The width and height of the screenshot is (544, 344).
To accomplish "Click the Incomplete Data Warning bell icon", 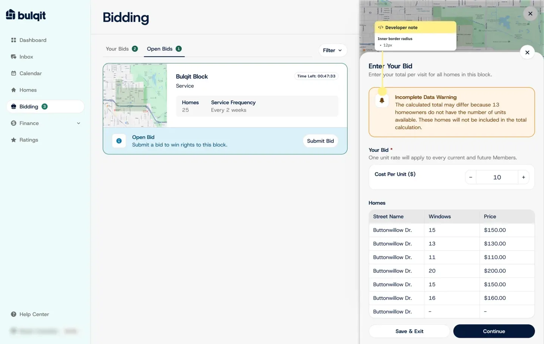I will 382,100.
